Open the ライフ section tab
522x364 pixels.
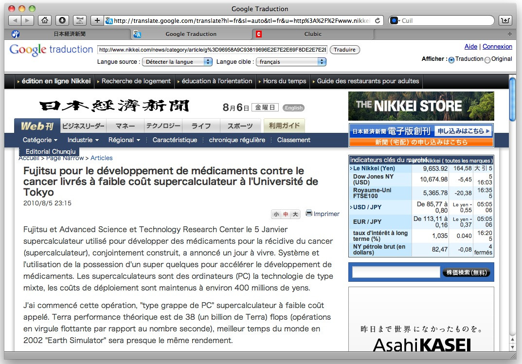pyautogui.click(x=201, y=126)
